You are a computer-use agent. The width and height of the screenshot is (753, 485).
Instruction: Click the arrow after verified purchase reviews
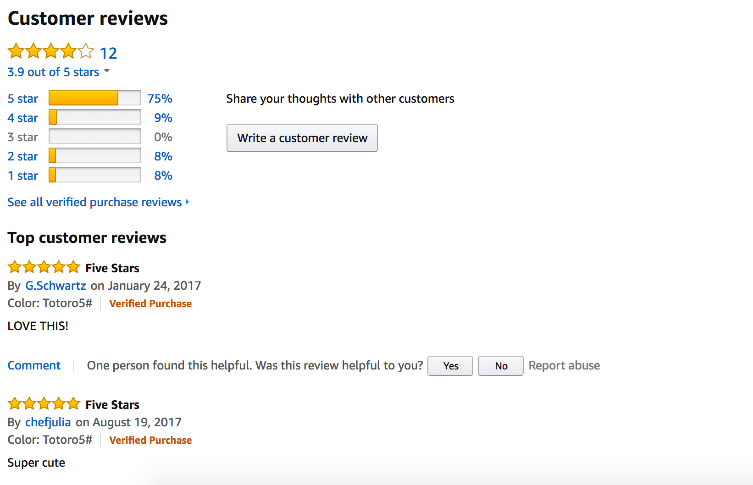point(187,202)
